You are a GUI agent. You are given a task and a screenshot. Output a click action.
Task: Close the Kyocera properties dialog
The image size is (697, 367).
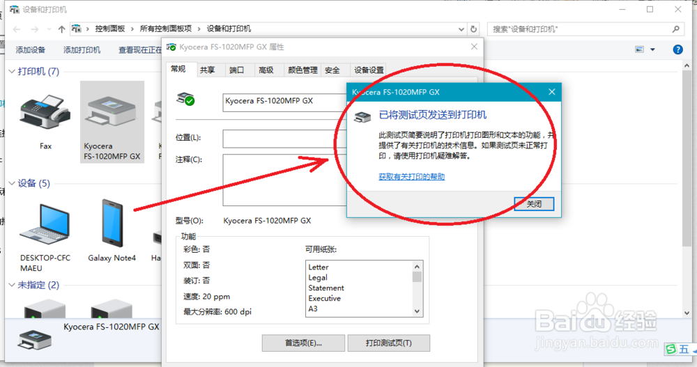pyautogui.click(x=474, y=47)
